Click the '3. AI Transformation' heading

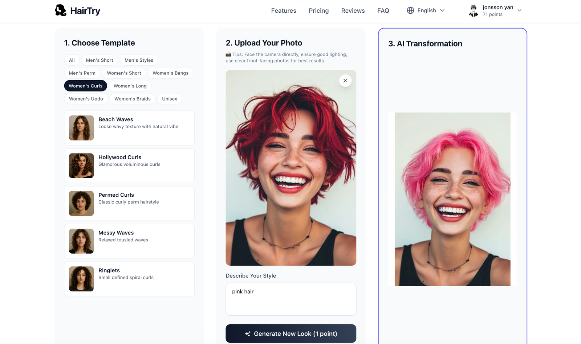tap(425, 44)
